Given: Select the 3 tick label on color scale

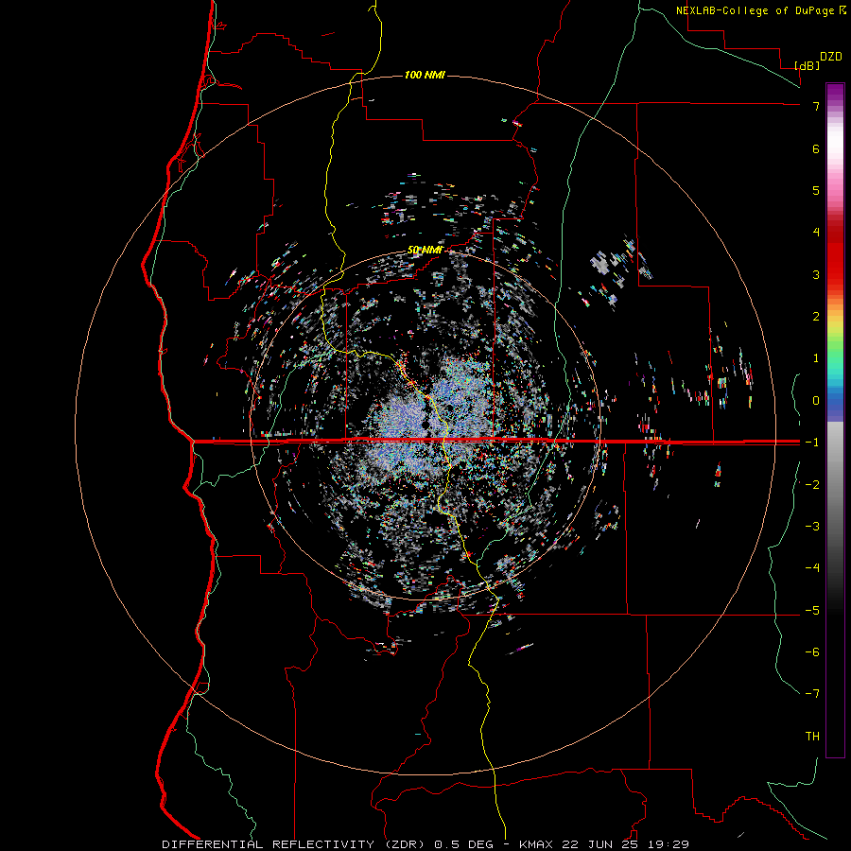Looking at the screenshot, I should point(816,274).
